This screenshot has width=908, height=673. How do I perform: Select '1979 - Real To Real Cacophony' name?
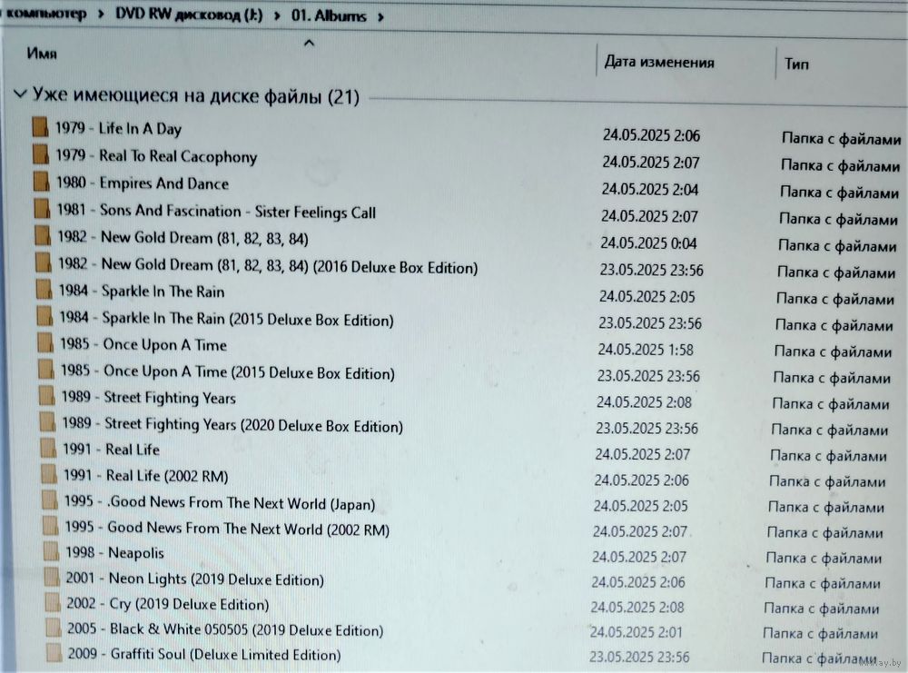pos(156,156)
